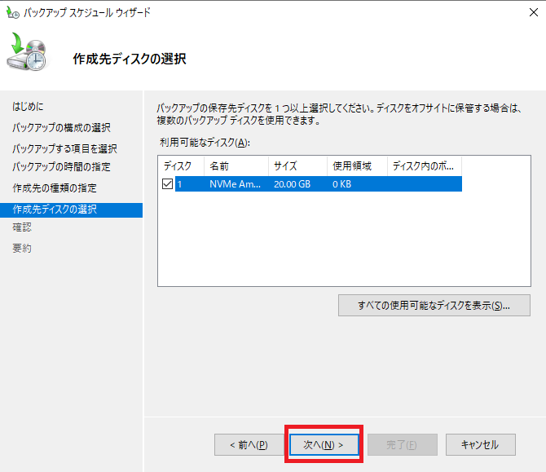
Task: Sort by サイズ column header
Action: click(297, 165)
